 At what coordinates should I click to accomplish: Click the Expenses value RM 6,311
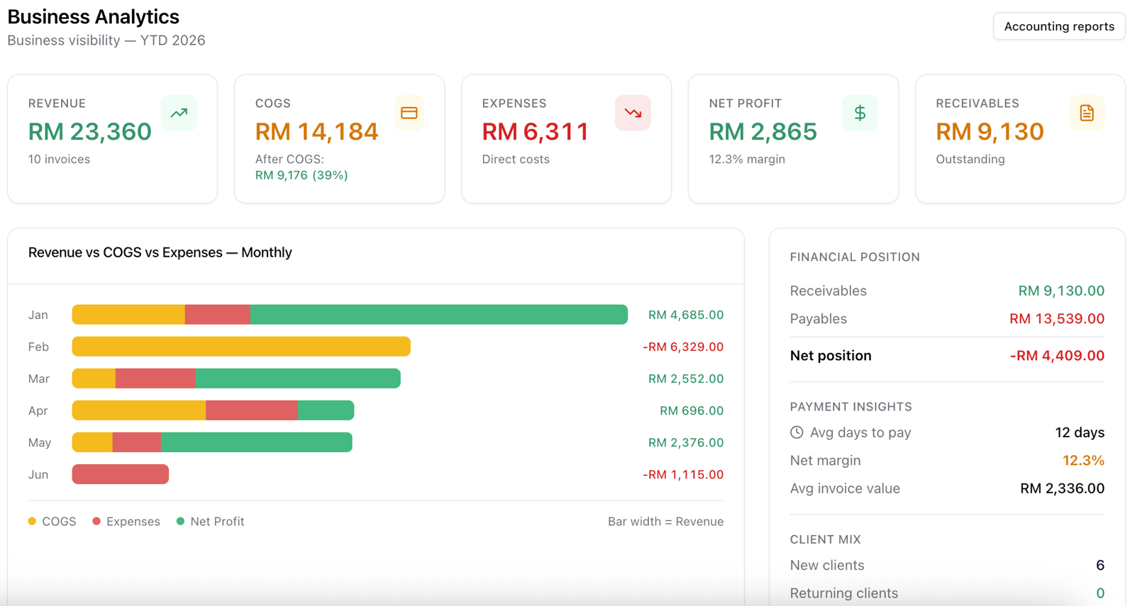tap(536, 132)
